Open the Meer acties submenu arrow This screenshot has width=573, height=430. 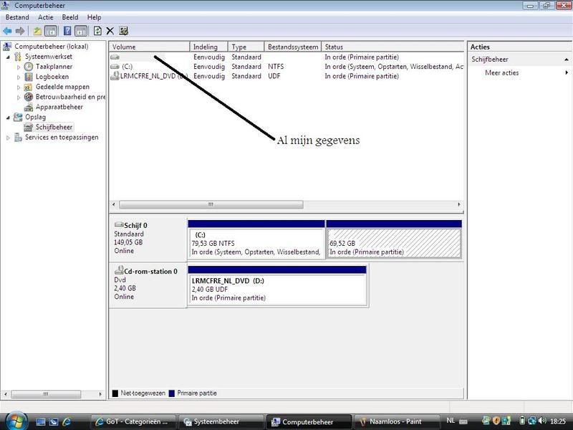[x=567, y=72]
